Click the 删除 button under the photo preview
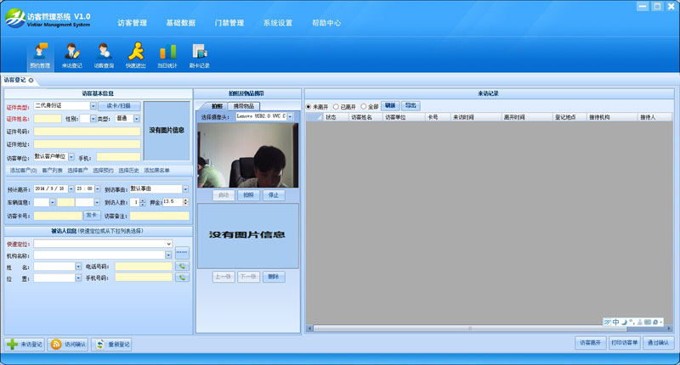The height and width of the screenshot is (365, 680). pos(274,277)
